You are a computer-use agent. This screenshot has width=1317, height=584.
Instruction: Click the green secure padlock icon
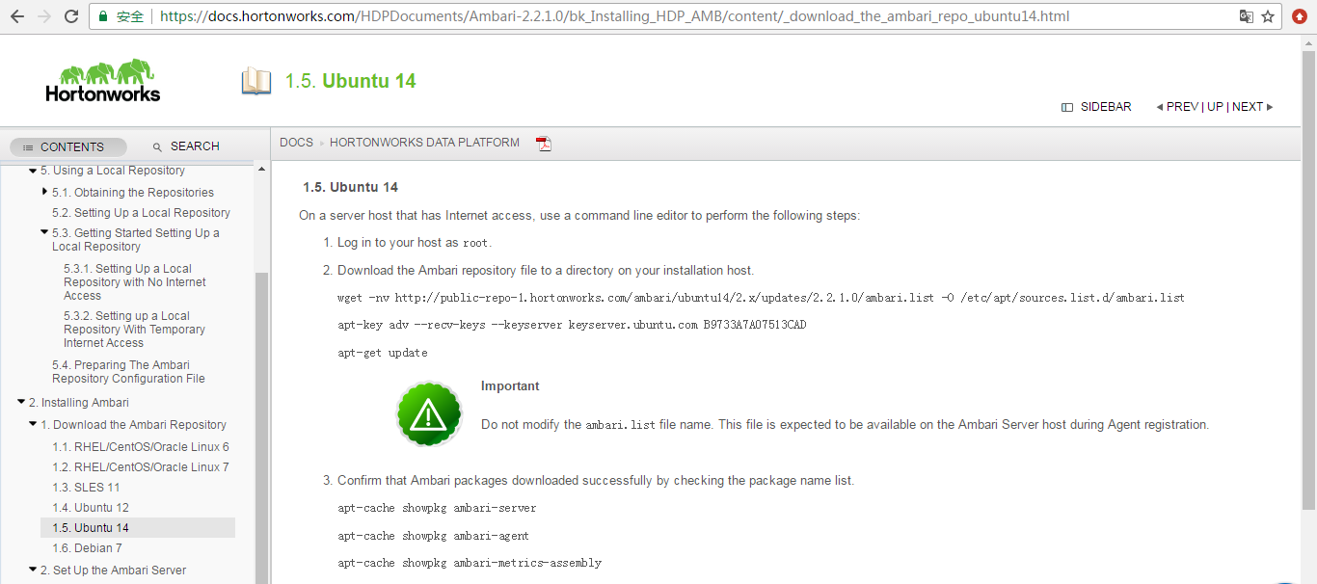pos(105,16)
